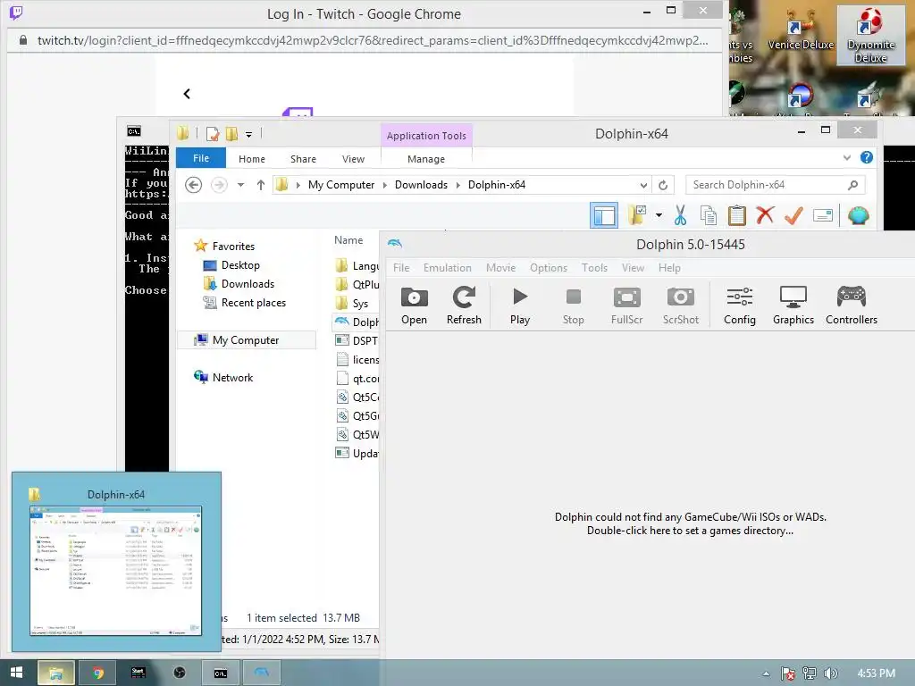Click the Stop button in Dolphin
Image resolution: width=915 pixels, height=686 pixels.
click(573, 305)
